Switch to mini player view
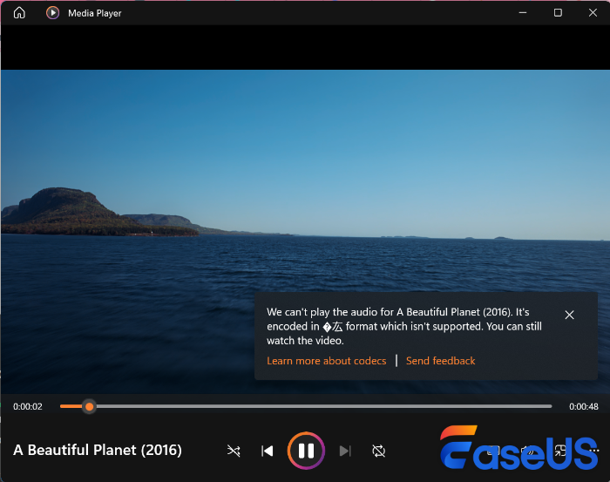 tap(560, 451)
